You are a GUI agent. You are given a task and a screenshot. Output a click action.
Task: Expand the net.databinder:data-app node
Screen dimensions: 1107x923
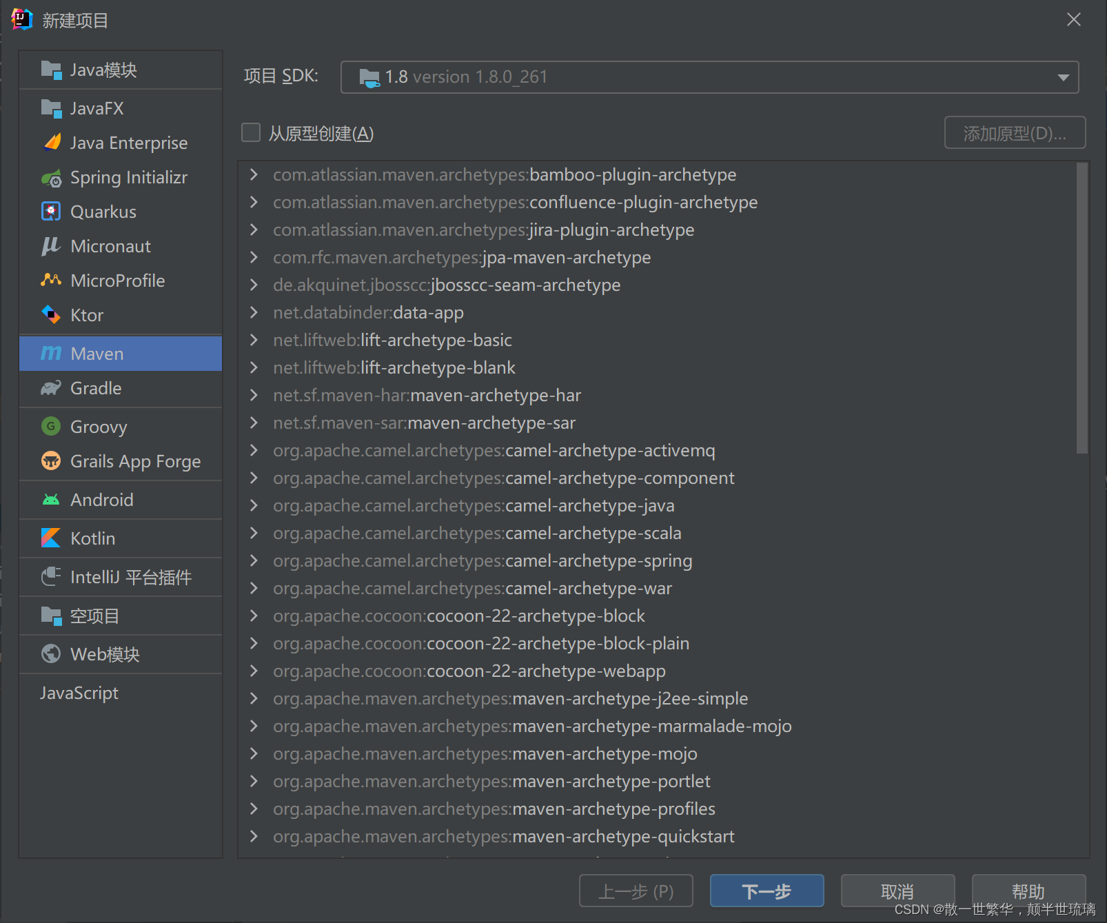tap(254, 312)
